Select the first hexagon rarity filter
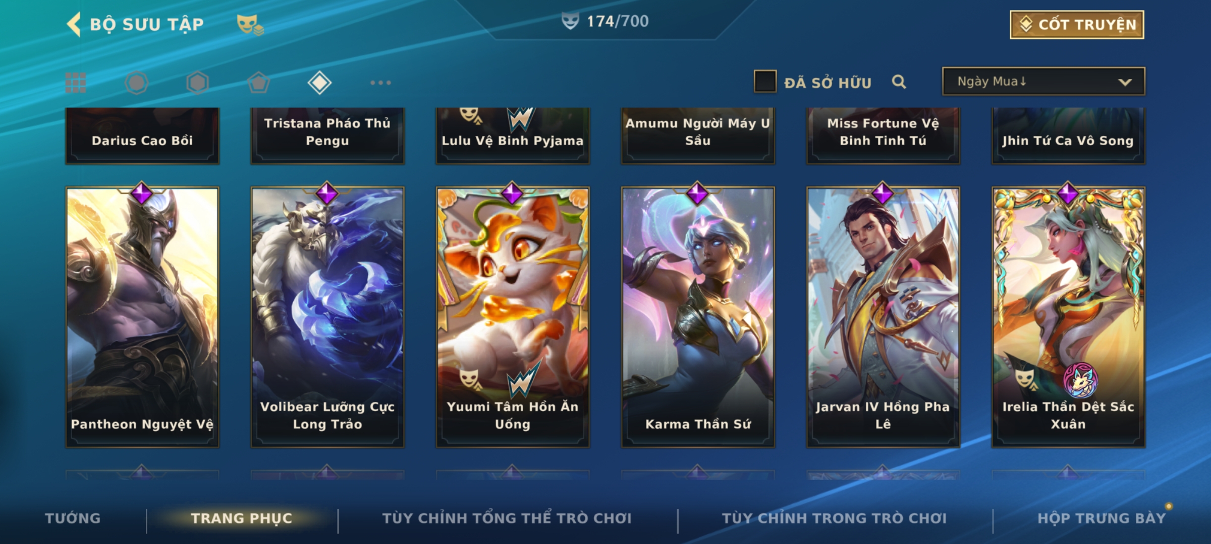 pyautogui.click(x=136, y=83)
